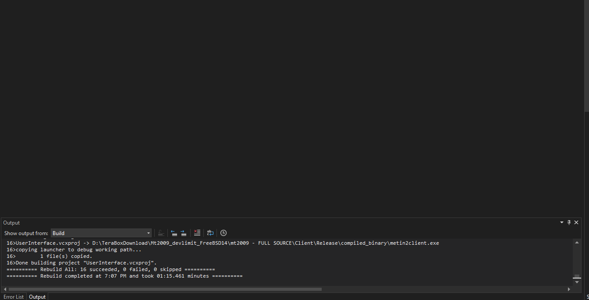This screenshot has height=300, width=589.
Task: Clear all build output text
Action: click(x=197, y=233)
